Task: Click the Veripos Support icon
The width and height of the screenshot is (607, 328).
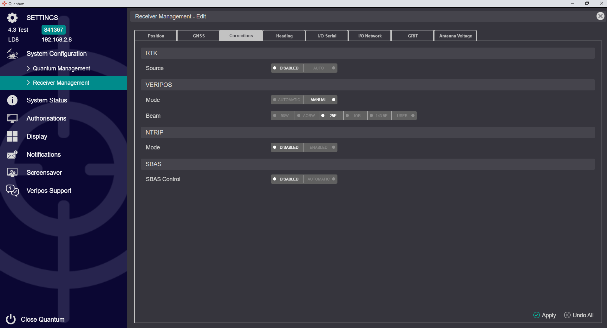Action: click(12, 190)
